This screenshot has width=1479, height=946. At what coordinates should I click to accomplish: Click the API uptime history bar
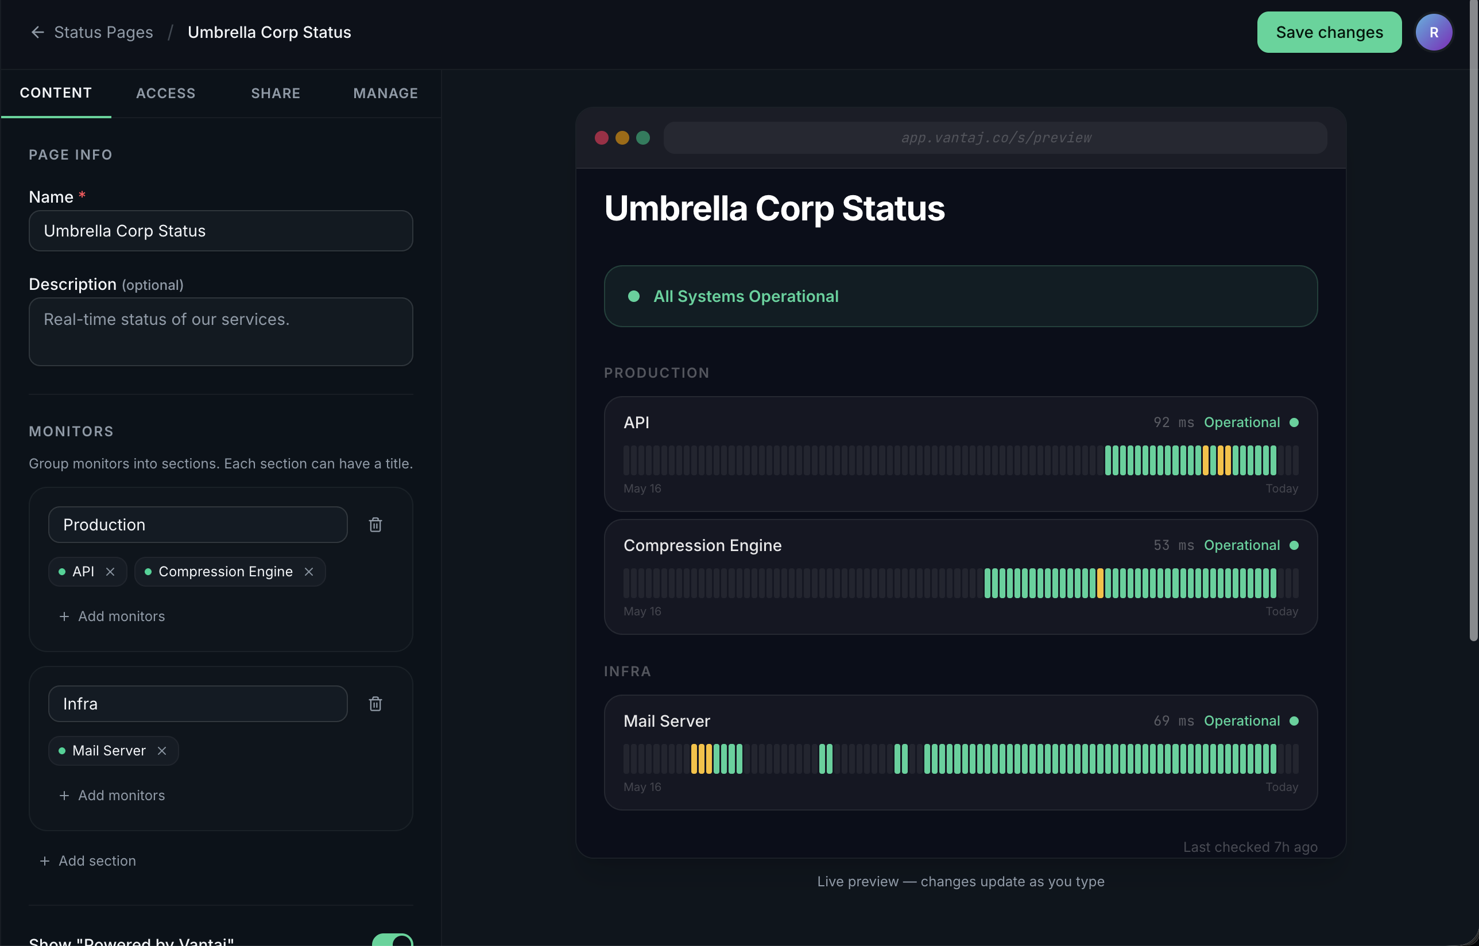coord(961,460)
